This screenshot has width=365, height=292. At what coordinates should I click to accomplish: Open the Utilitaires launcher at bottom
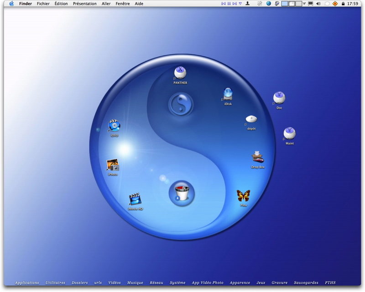tap(55, 283)
